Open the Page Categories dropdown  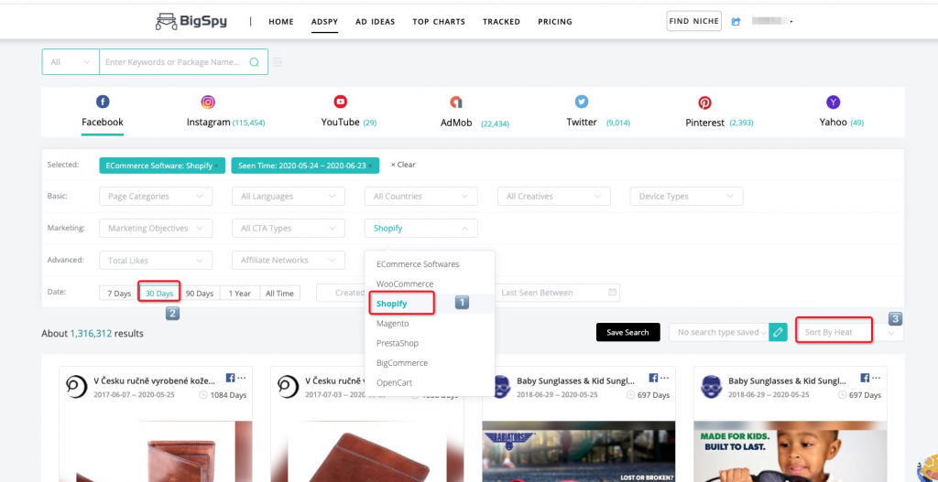click(156, 197)
